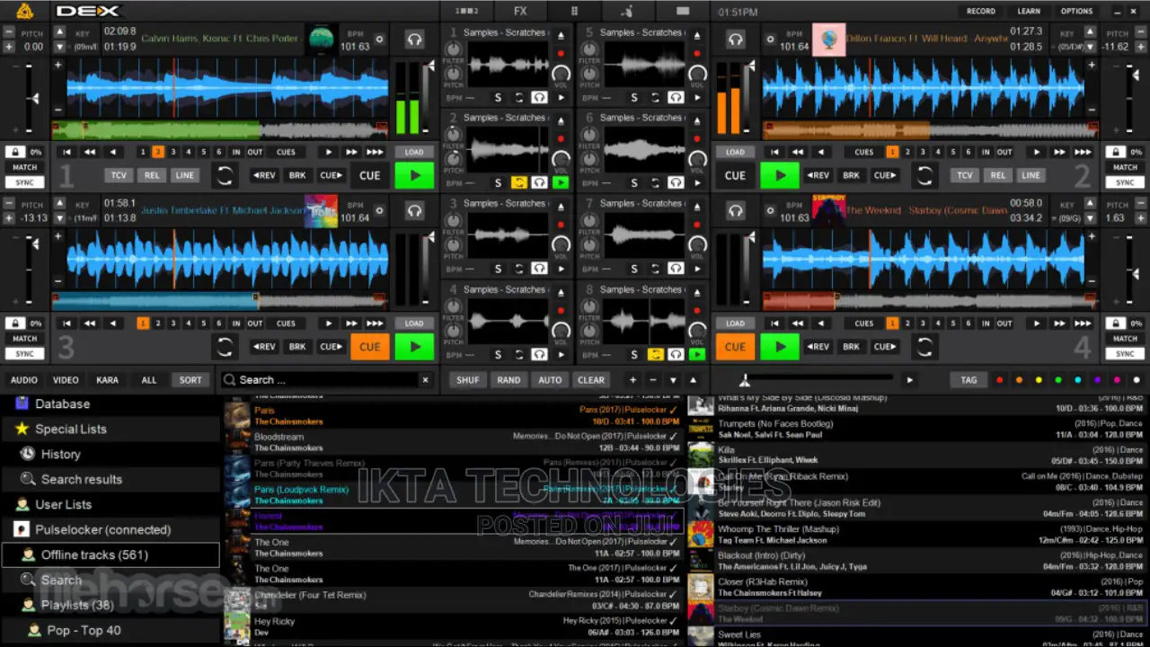Decrease pitch with minus on deck 1
1150x647 pixels.
pyautogui.click(x=9, y=32)
